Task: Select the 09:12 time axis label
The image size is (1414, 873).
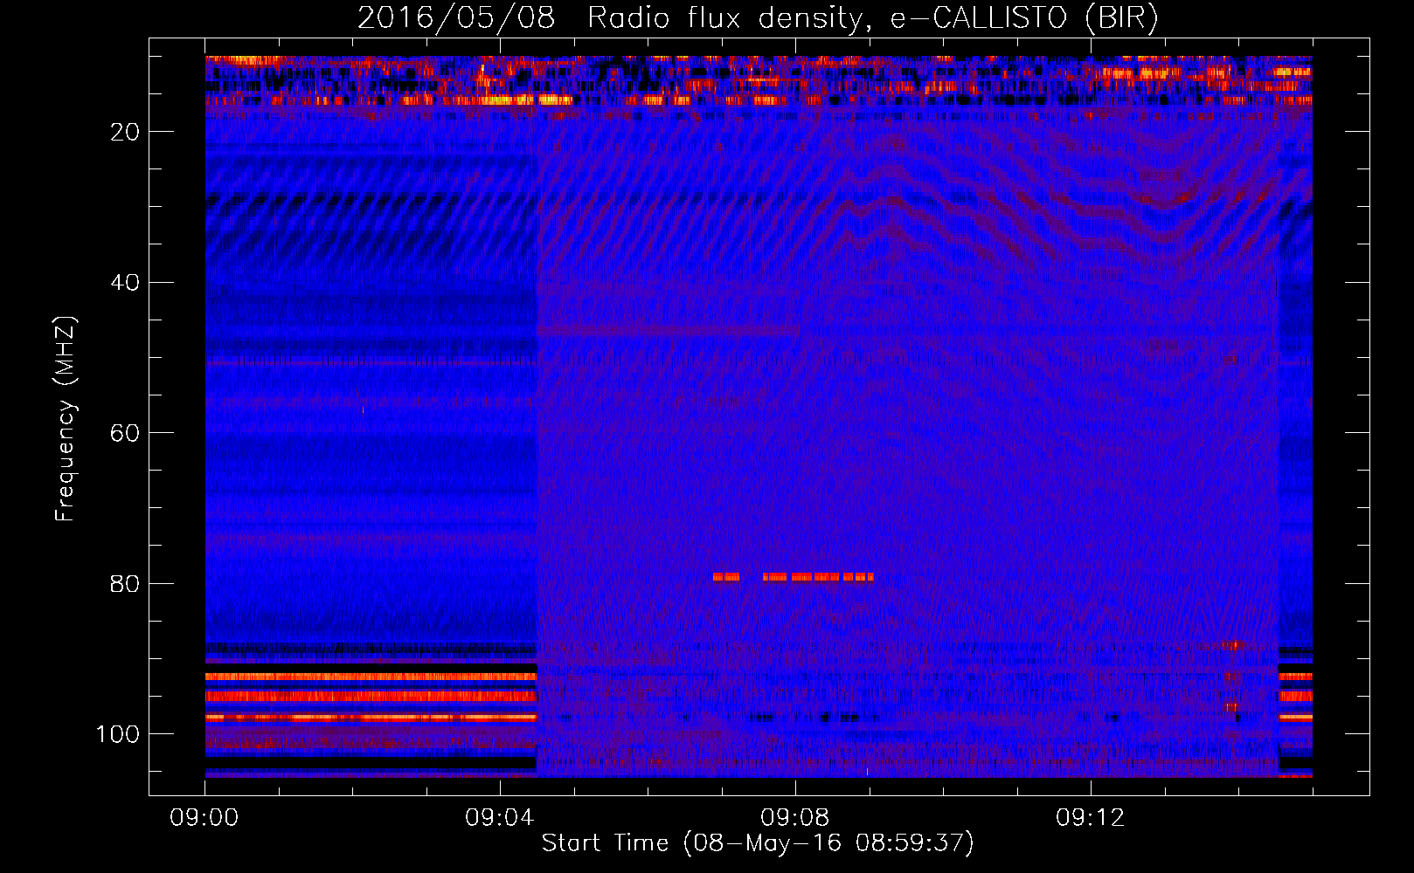Action: pos(1091,818)
